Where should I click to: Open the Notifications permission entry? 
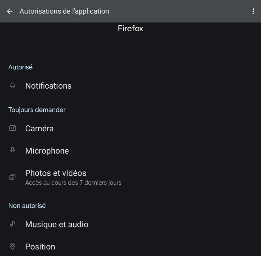(48, 86)
